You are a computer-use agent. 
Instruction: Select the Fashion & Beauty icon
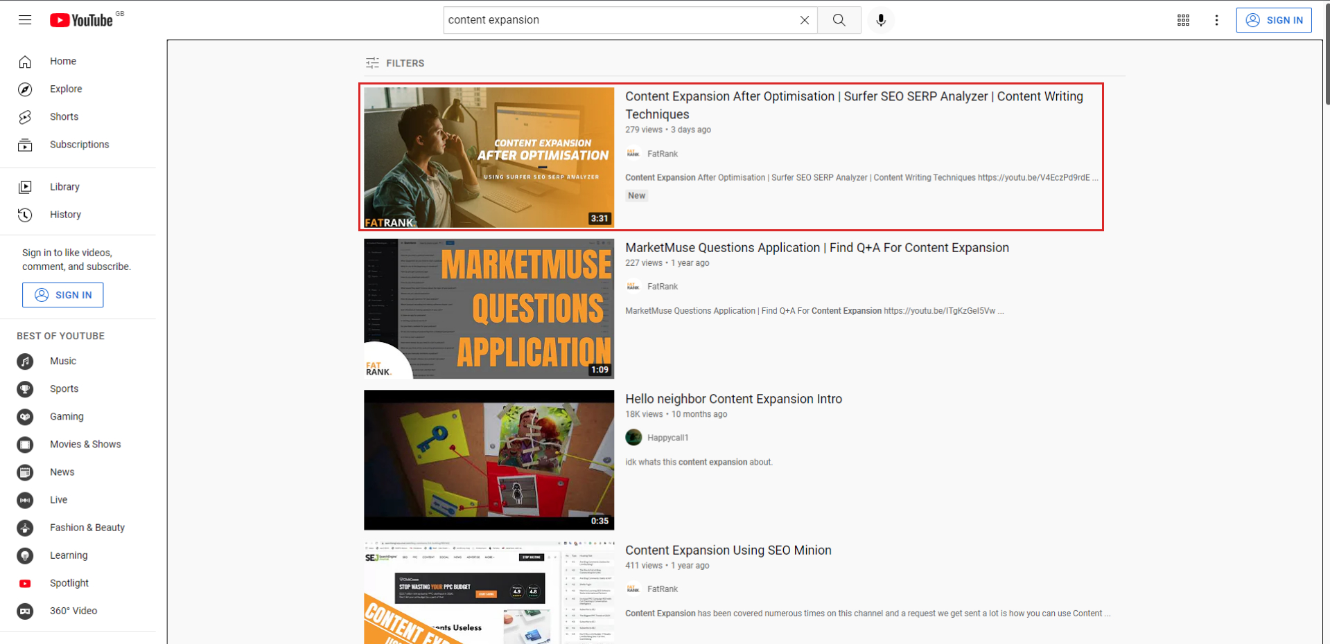pyautogui.click(x=25, y=528)
